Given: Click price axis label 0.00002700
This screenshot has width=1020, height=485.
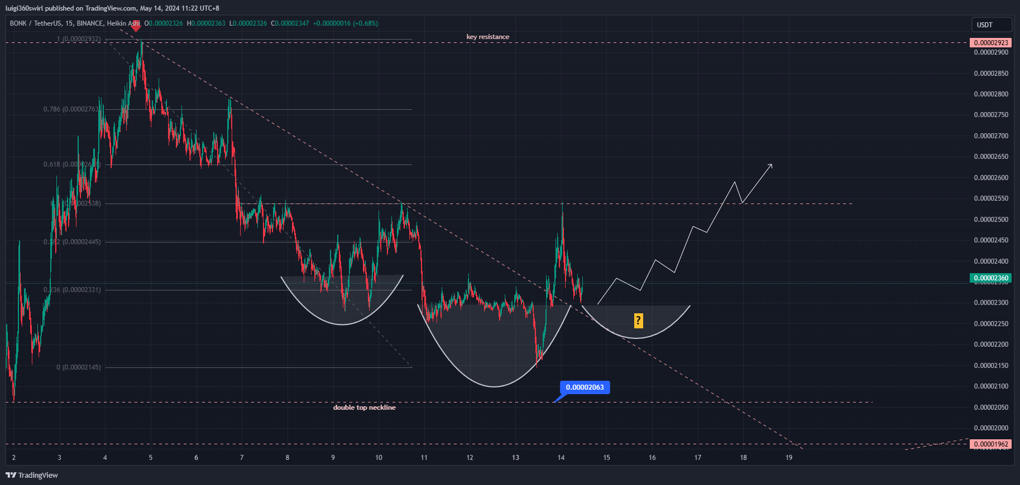Looking at the screenshot, I should [x=991, y=136].
